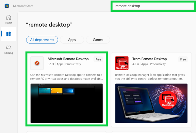Open the Apps section sidebar icon
The height and width of the screenshot is (133, 196).
coord(9,34)
